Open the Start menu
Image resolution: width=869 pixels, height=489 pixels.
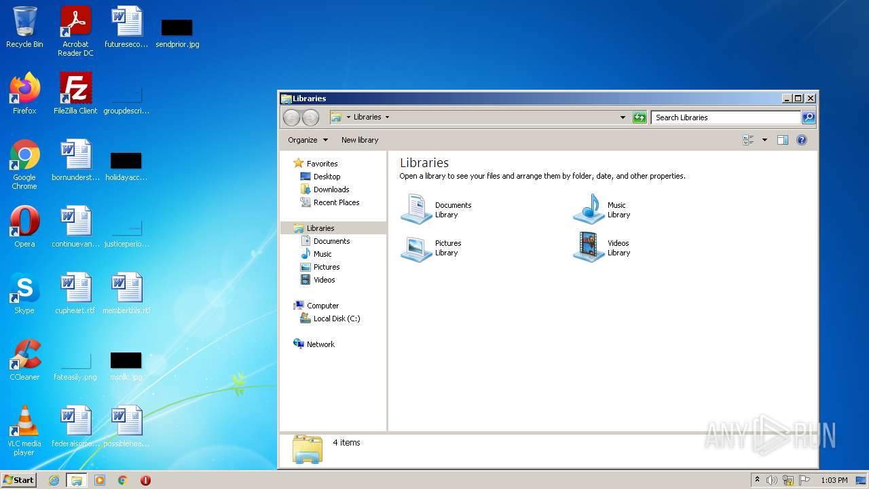(19, 479)
